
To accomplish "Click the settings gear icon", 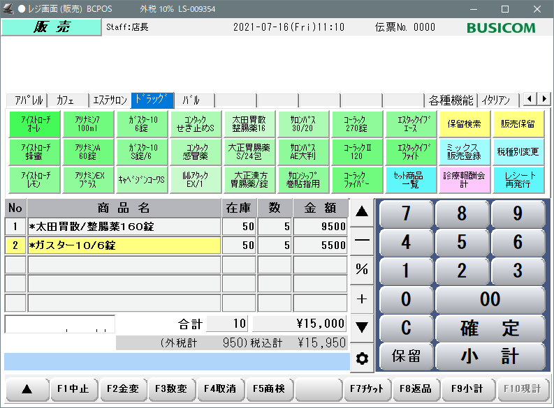I will [362, 358].
